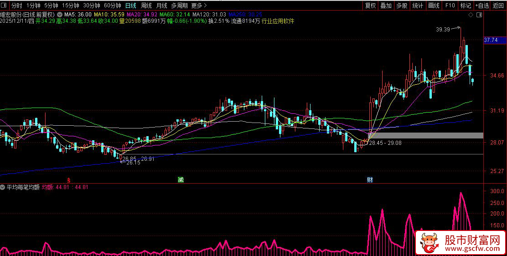Click the green '减' event marker
Screen dimensions: 507x256
[181, 180]
